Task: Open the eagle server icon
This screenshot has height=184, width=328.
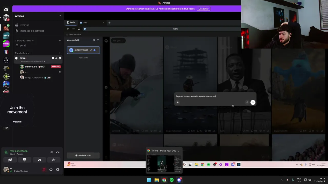Action: [6, 68]
